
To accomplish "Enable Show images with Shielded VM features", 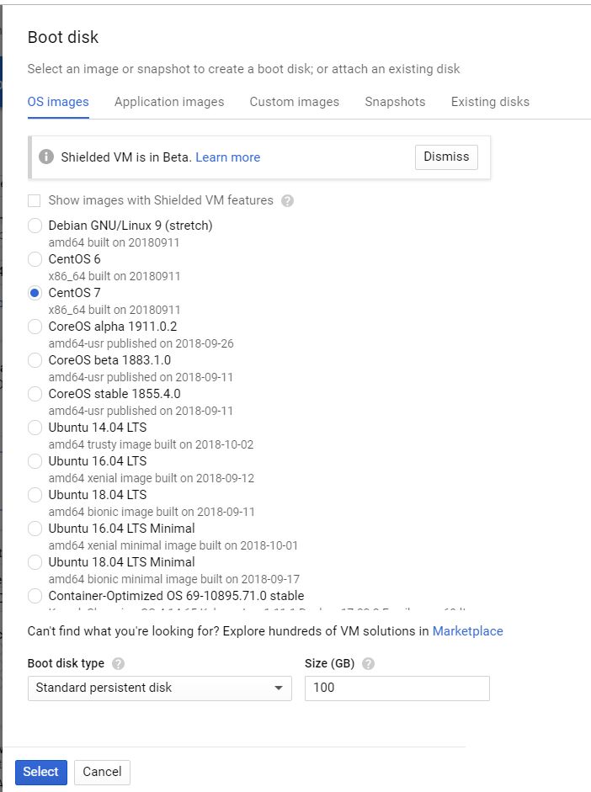I will pyautogui.click(x=35, y=201).
